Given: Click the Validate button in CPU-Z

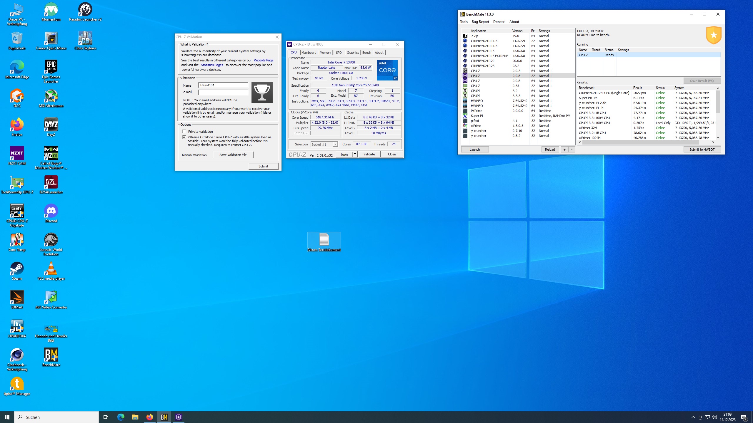Looking at the screenshot, I should (369, 154).
